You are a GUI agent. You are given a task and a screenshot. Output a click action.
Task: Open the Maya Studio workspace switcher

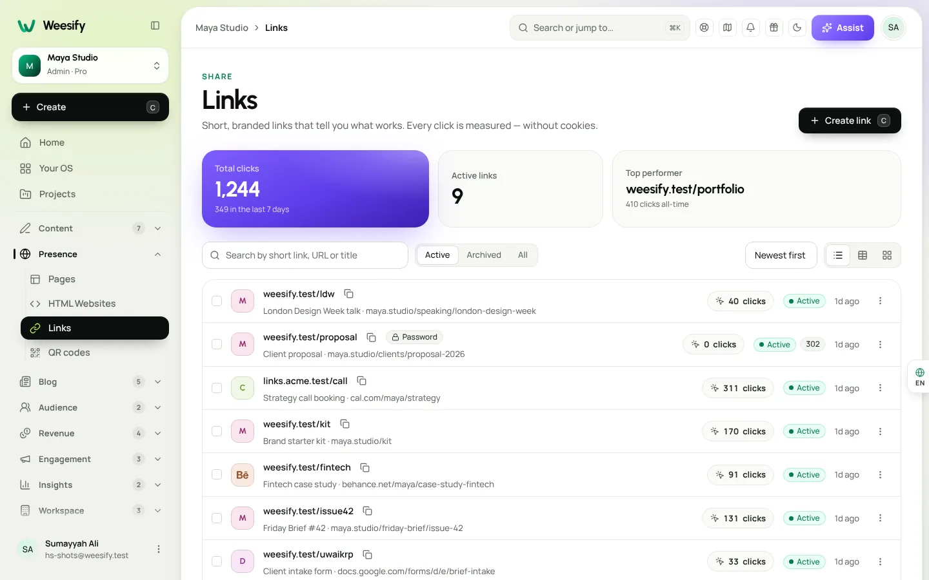(x=90, y=65)
